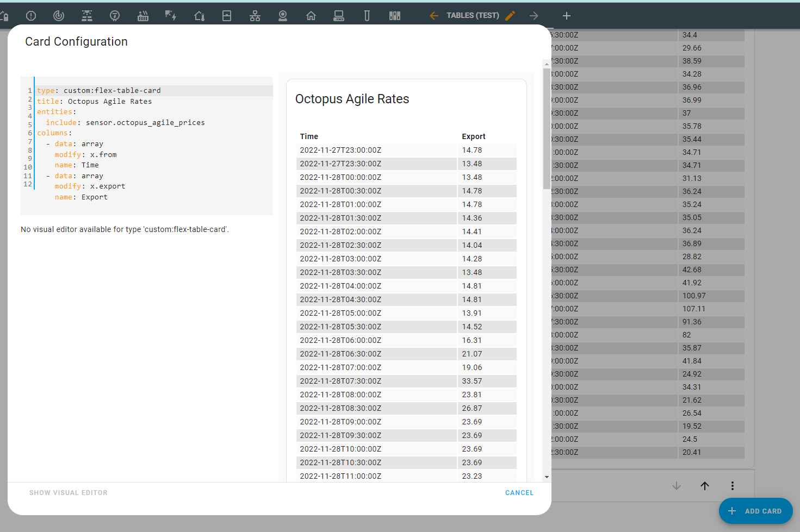
Task: Click the Add Card button
Action: point(755,511)
